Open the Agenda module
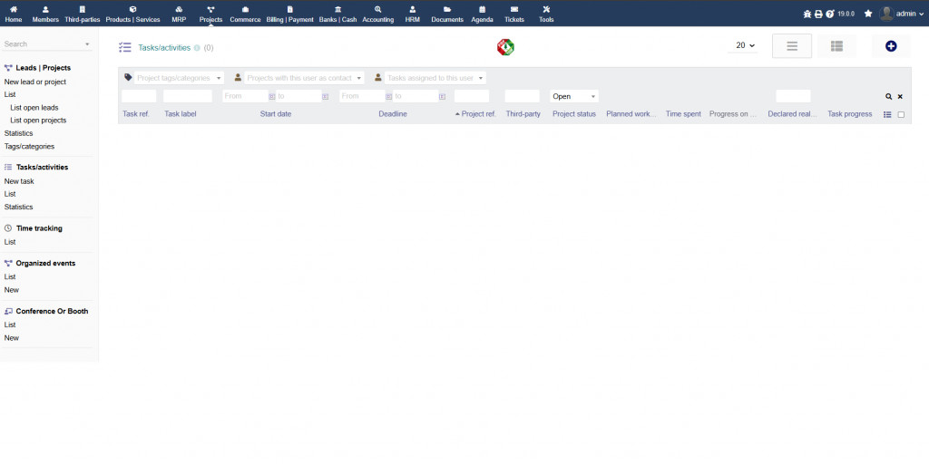The height and width of the screenshot is (464, 929). (483, 14)
